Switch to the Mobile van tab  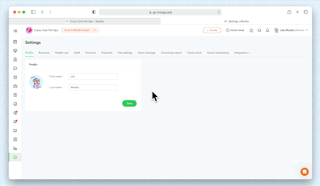pos(62,53)
